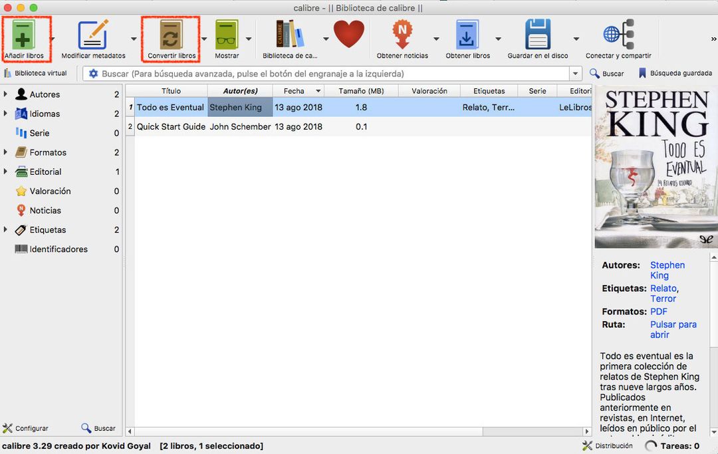Sort by Tamaño (MB) column header
Image resolution: width=718 pixels, height=454 pixels.
[x=361, y=91]
